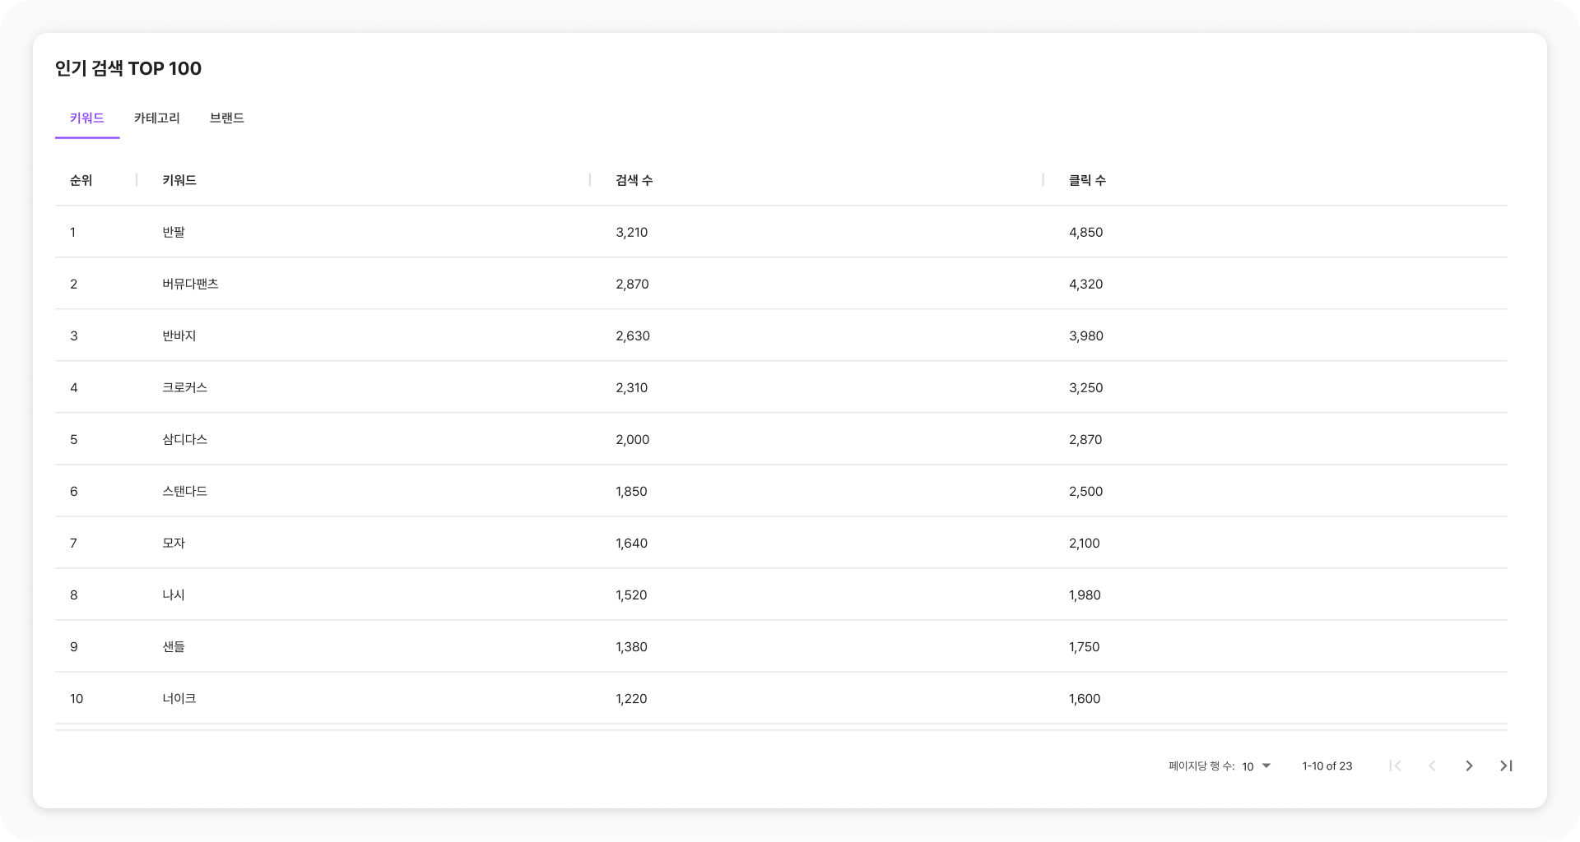
Task: Sort by 검색 수 column header
Action: click(634, 180)
